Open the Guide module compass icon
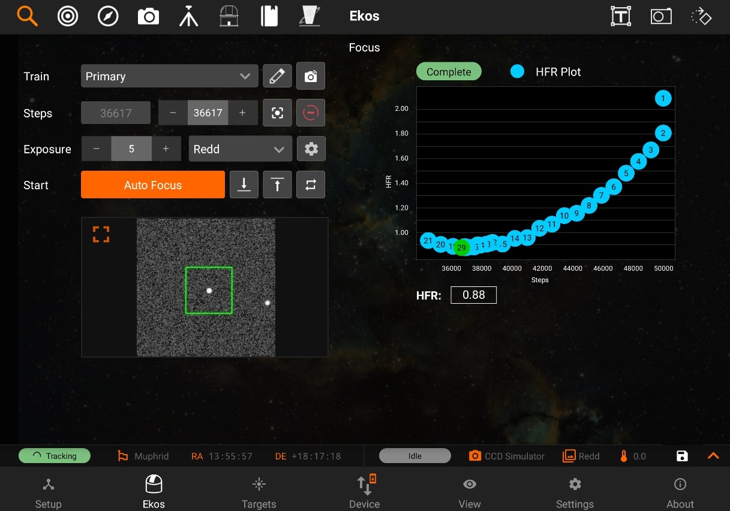The image size is (730, 511). (108, 16)
